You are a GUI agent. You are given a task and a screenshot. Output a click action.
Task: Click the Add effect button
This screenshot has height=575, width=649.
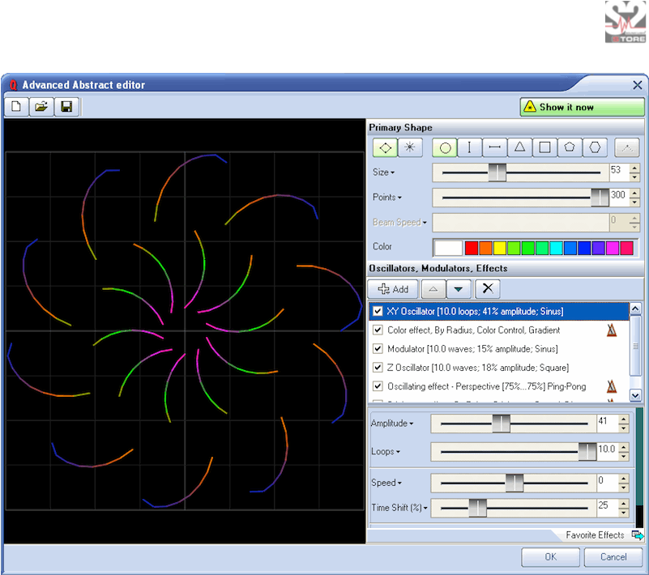tap(392, 288)
